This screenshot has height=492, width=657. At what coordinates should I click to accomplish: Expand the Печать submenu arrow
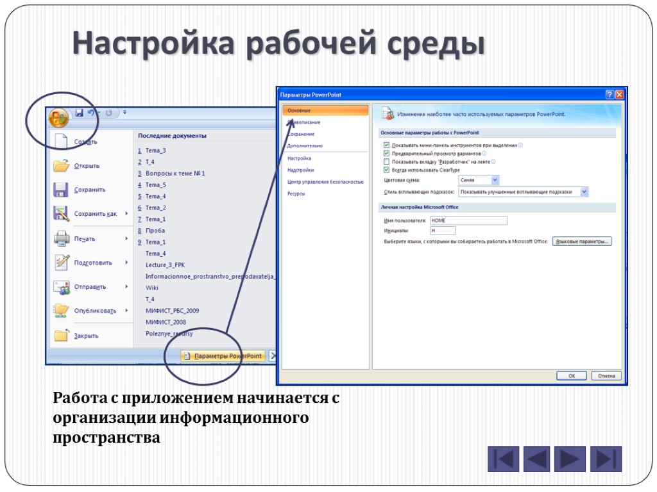[126, 238]
